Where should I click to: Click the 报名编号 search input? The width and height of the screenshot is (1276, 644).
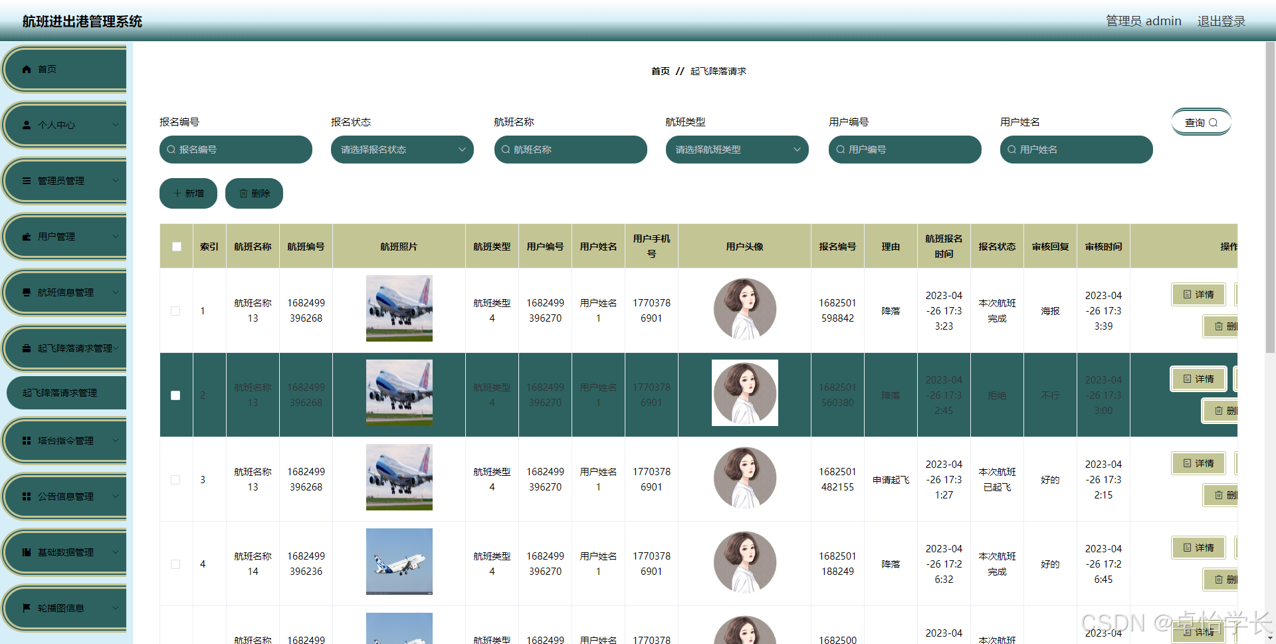(236, 150)
